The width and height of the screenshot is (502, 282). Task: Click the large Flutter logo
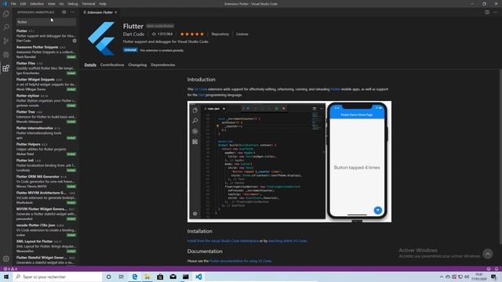[x=101, y=38]
